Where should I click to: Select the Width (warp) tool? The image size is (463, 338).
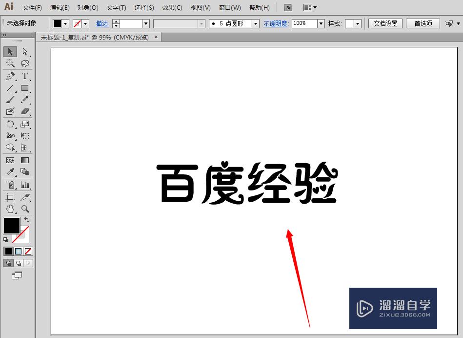pyautogui.click(x=10, y=136)
